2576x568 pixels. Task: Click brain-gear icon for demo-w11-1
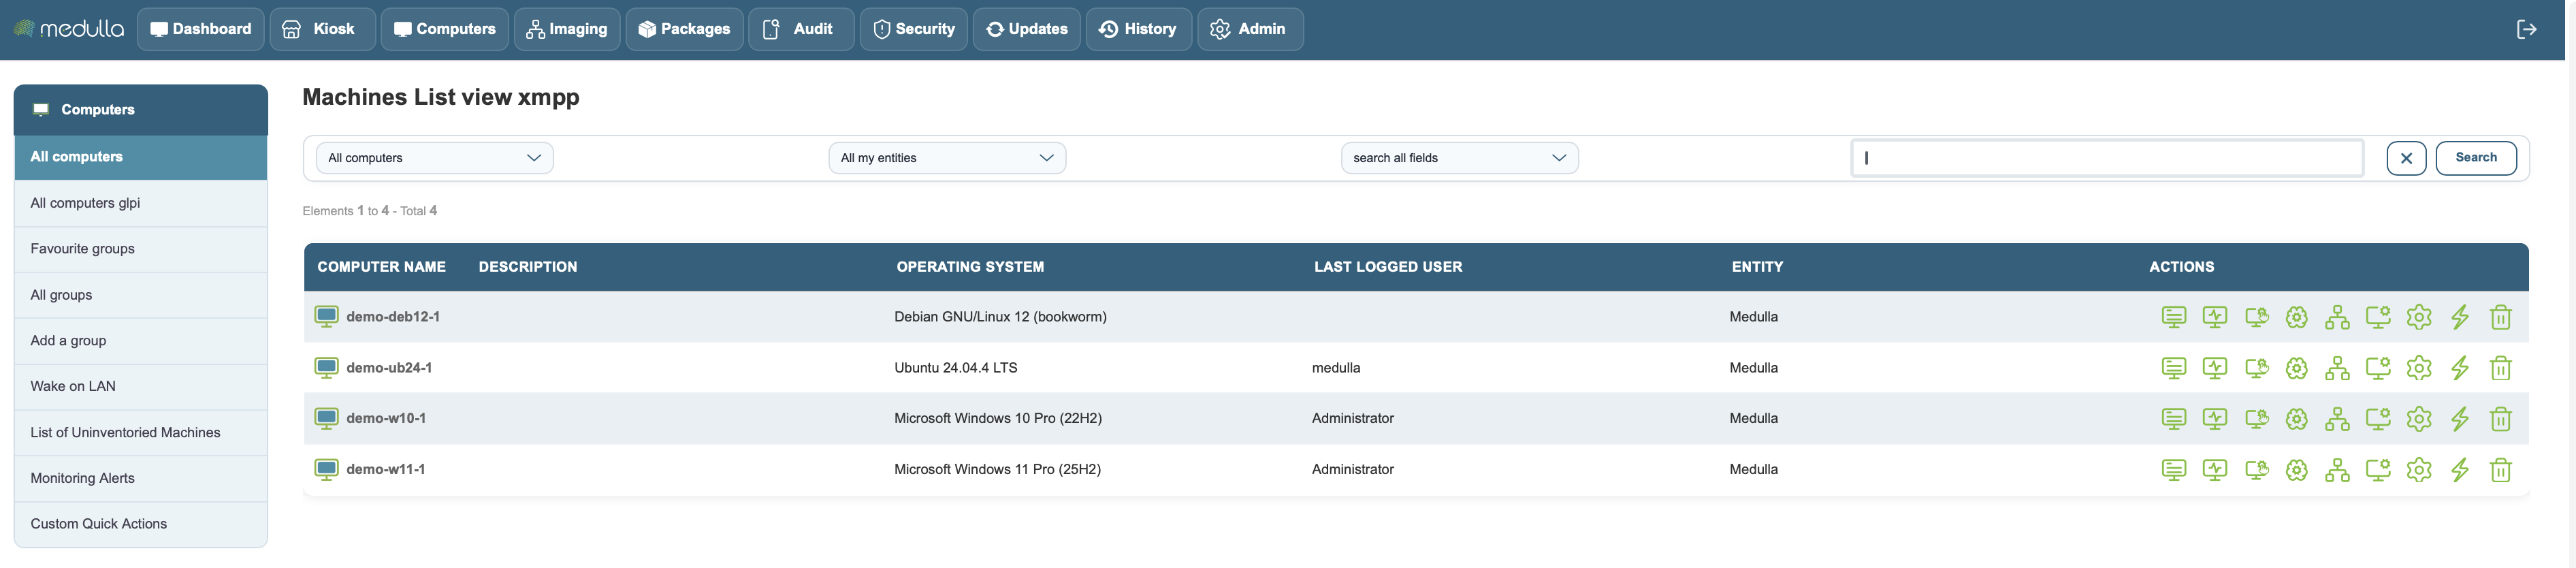tap(2297, 470)
